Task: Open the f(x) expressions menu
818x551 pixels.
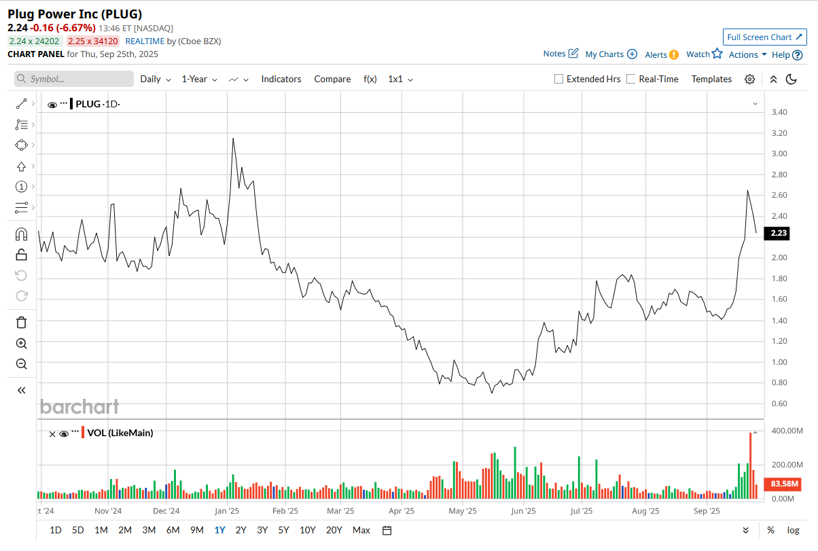Action: coord(370,79)
